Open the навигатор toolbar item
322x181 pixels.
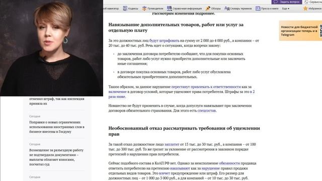coord(111,9)
